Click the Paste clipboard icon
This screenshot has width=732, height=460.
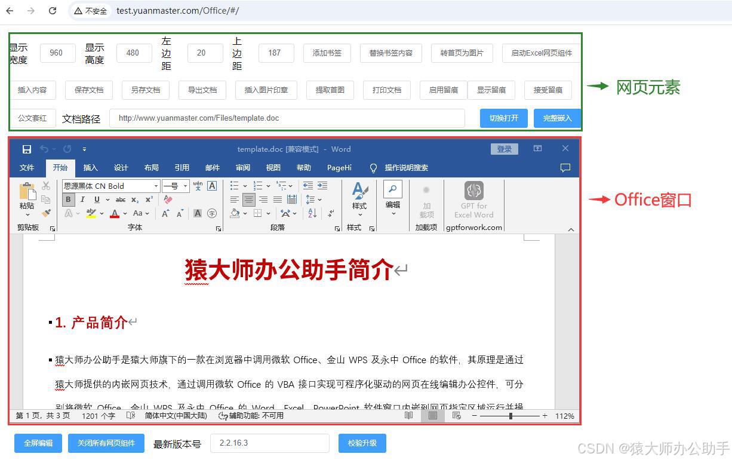(27, 192)
